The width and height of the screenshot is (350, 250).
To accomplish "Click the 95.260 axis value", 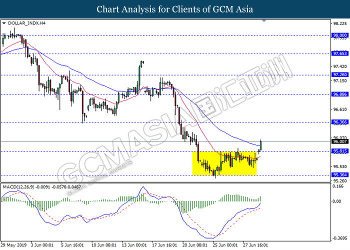I will click(x=340, y=181).
